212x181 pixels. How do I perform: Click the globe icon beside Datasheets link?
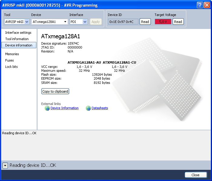tap(88, 108)
